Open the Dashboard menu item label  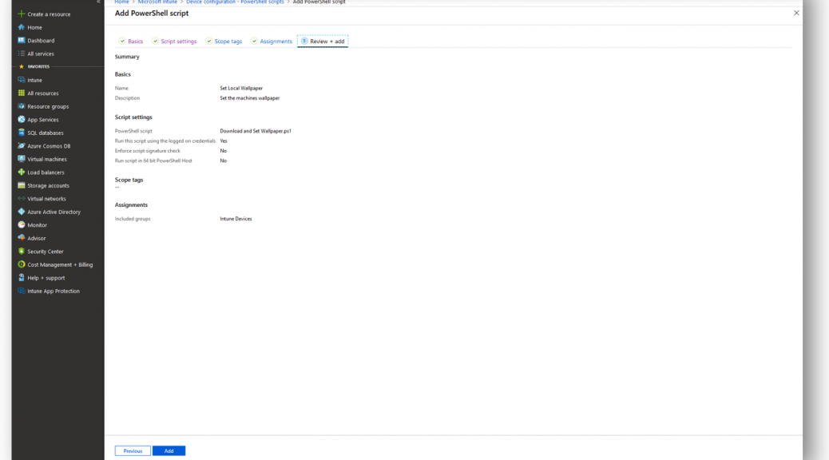coord(41,41)
